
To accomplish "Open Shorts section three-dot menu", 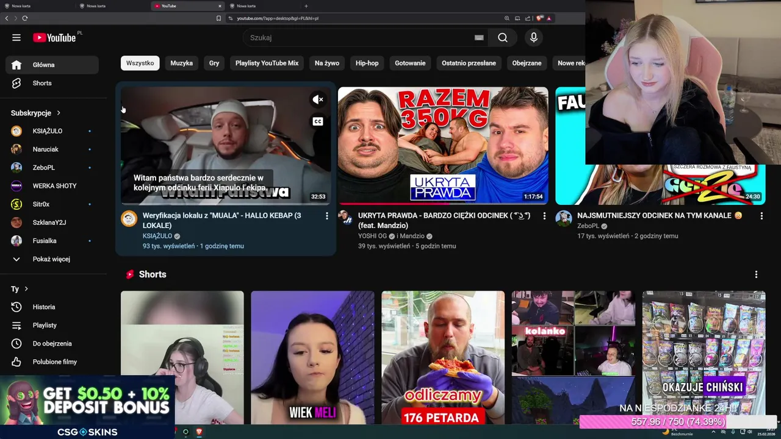I will [x=756, y=274].
